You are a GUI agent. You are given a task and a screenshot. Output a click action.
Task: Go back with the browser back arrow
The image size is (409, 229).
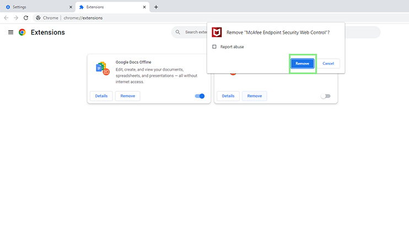pyautogui.click(x=6, y=18)
